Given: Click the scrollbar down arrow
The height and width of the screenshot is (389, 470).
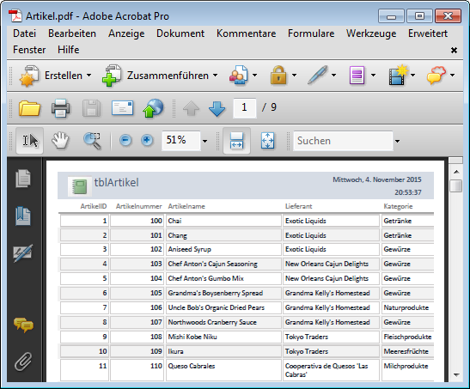Looking at the screenshot, I should (x=456, y=374).
